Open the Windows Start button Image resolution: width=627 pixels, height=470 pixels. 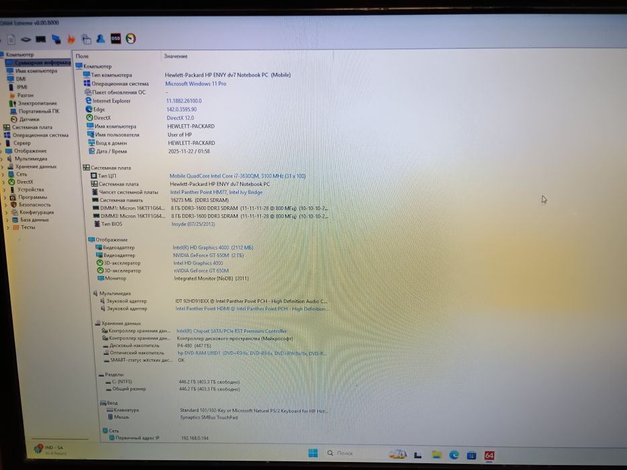tap(312, 453)
